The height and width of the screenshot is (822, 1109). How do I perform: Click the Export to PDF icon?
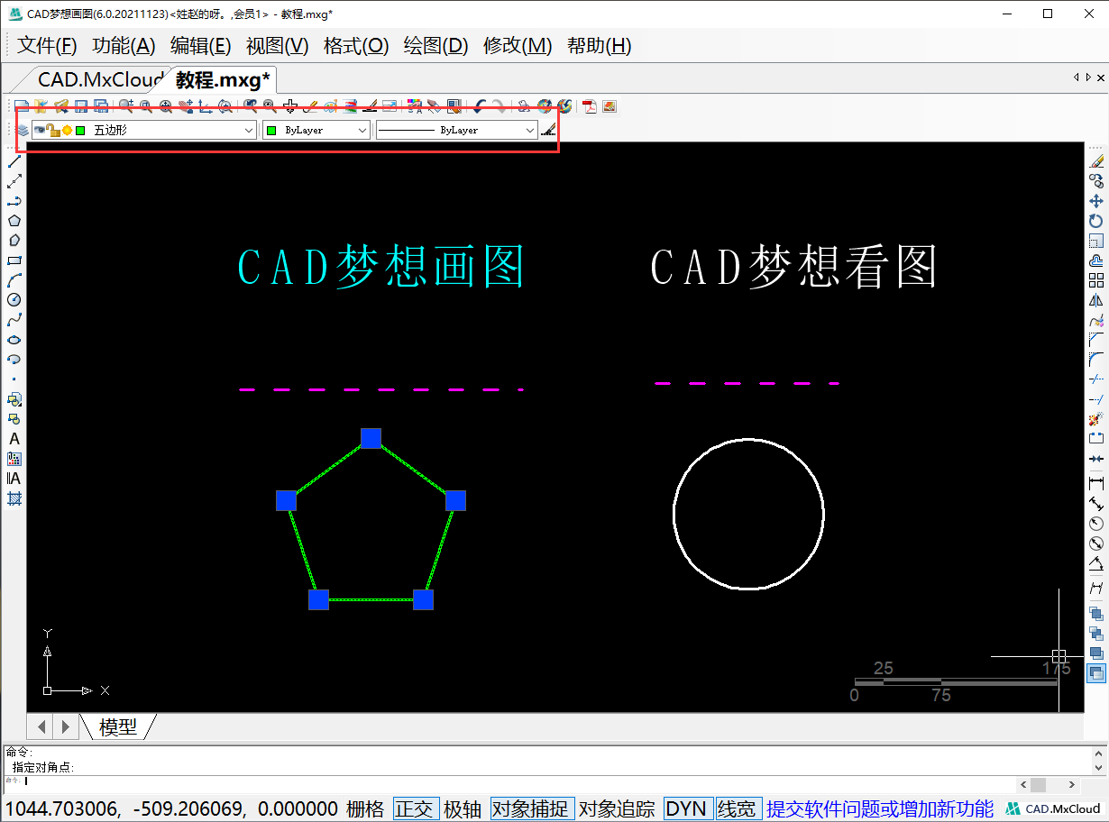click(x=590, y=106)
